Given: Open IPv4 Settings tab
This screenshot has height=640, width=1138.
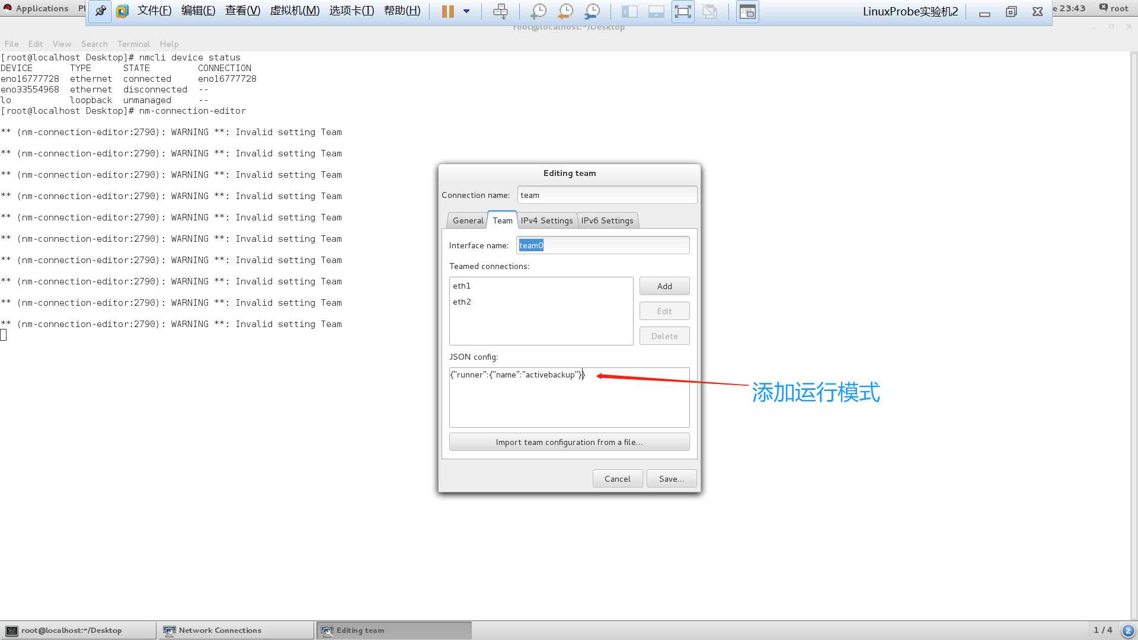Looking at the screenshot, I should click(546, 220).
